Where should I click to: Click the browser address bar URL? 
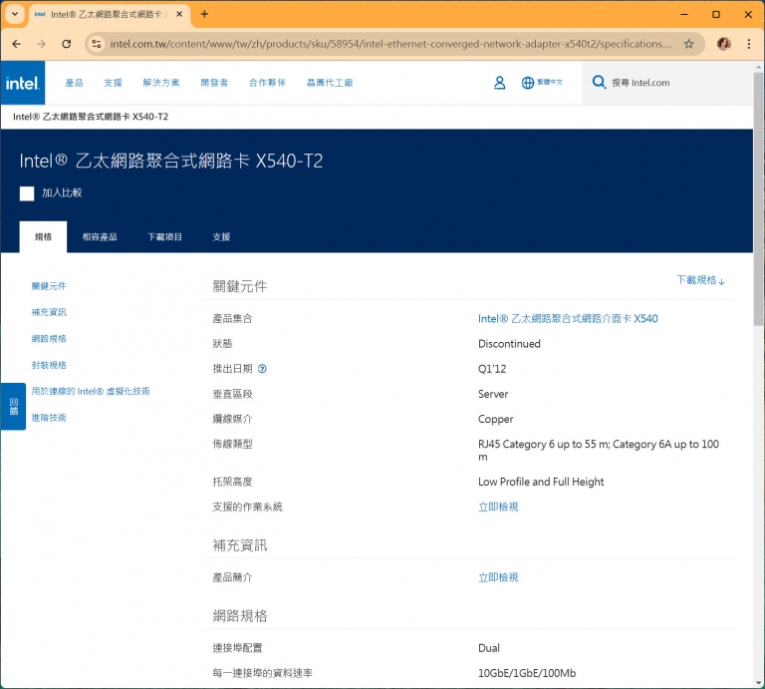click(390, 44)
